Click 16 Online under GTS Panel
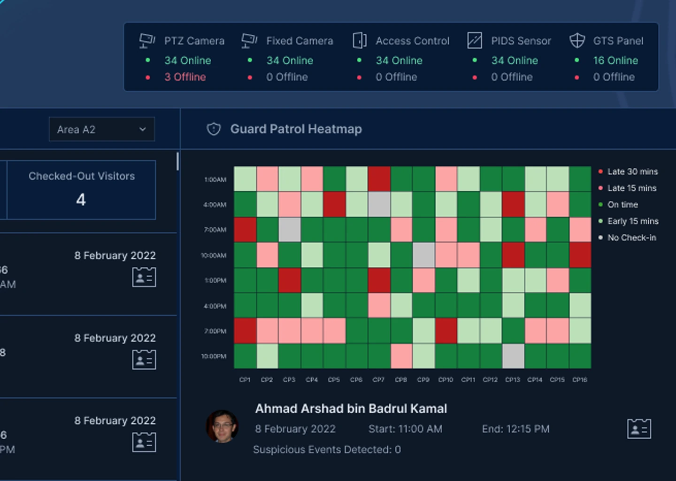 (x=615, y=61)
